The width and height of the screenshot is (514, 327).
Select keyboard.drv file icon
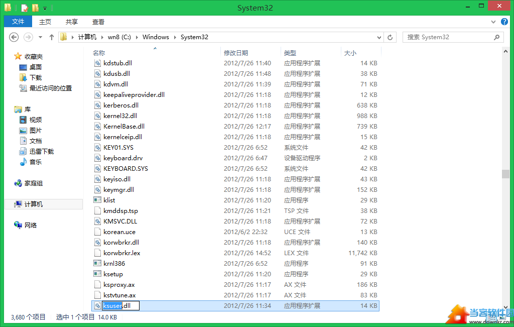pyautogui.click(x=97, y=158)
